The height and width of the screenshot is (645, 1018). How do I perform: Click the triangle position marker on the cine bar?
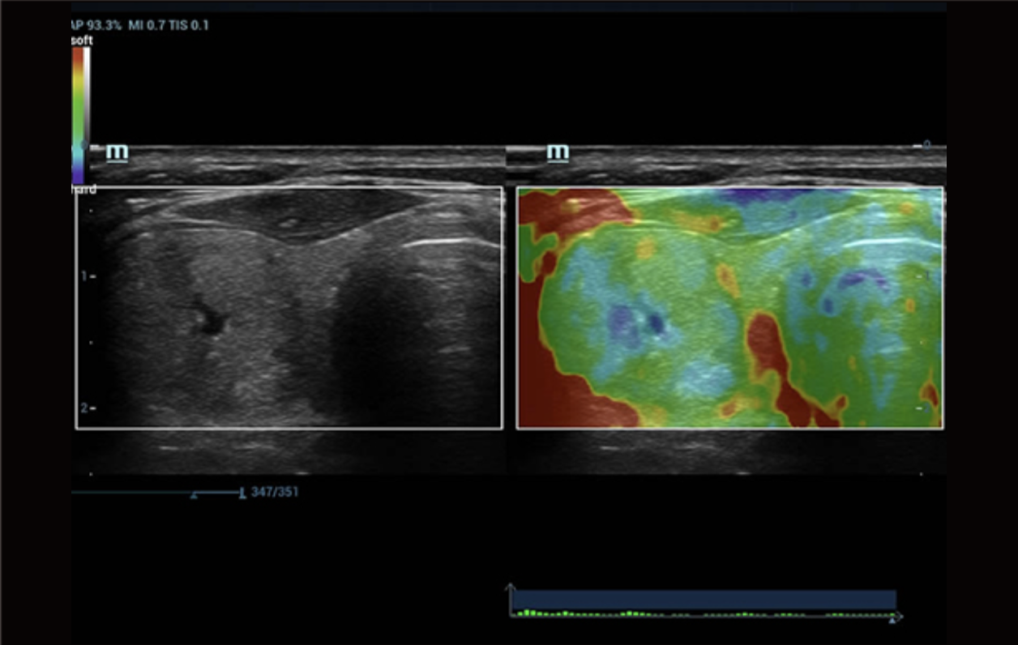click(x=194, y=494)
